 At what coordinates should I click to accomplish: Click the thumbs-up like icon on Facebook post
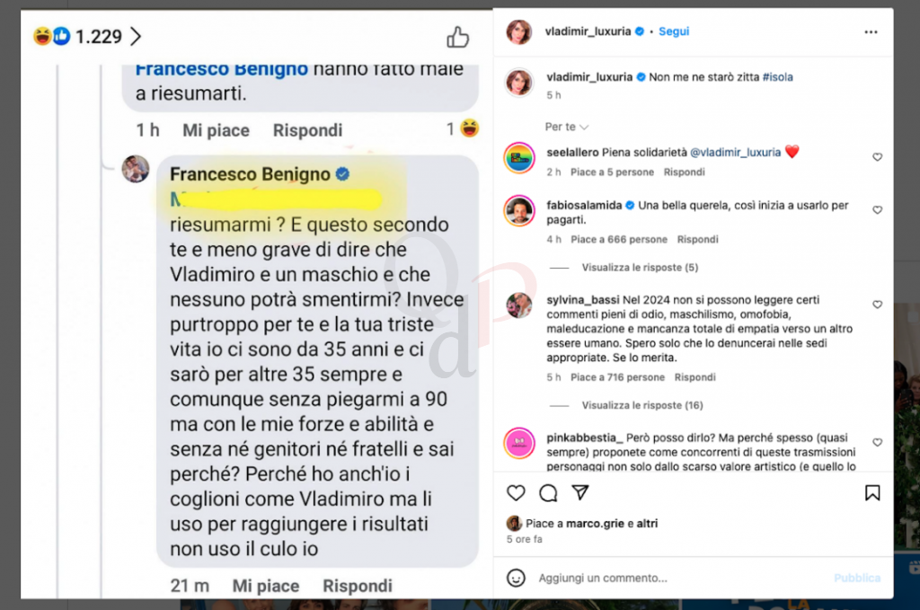pyautogui.click(x=457, y=37)
